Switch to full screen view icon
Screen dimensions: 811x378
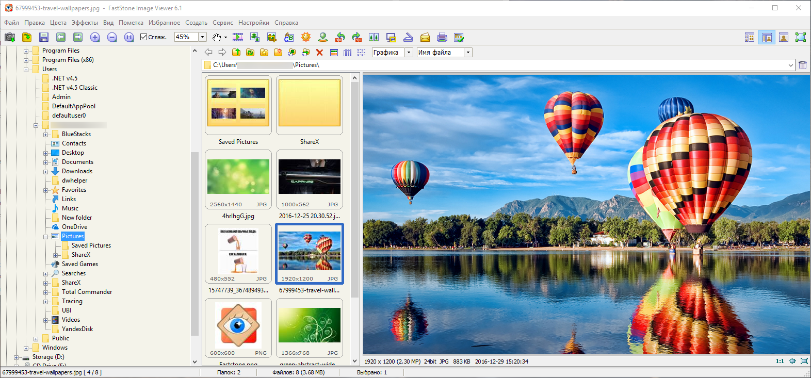(x=801, y=37)
